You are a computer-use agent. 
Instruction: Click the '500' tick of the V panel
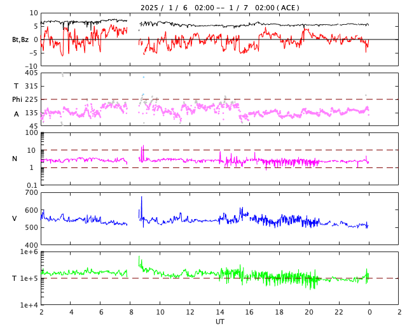(31, 227)
